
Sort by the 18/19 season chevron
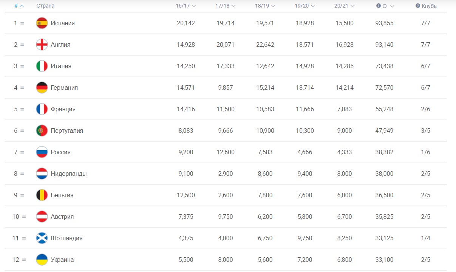click(x=273, y=6)
